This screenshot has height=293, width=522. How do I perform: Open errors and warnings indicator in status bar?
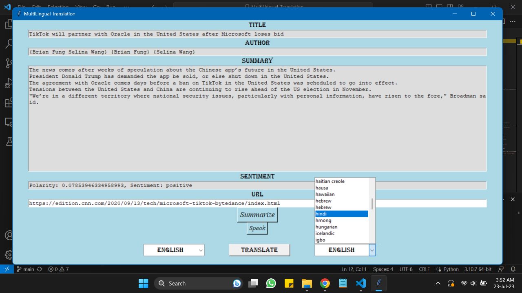tap(58, 269)
